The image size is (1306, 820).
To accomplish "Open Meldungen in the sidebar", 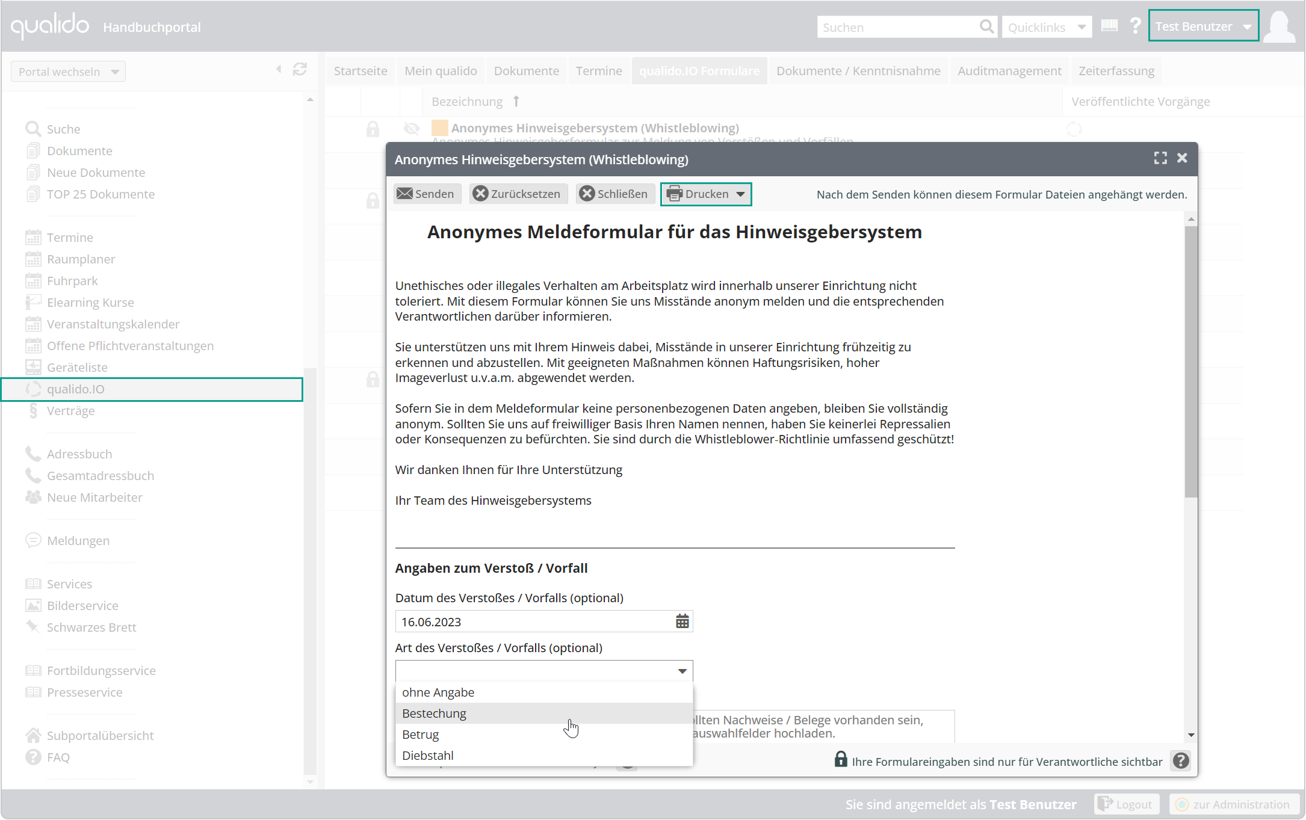I will [x=78, y=541].
